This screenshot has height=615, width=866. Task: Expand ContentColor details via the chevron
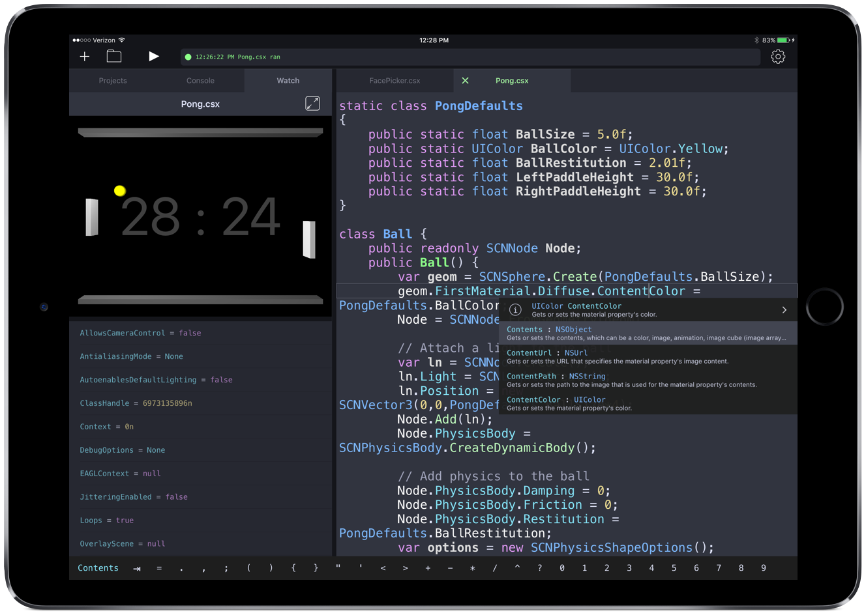pyautogui.click(x=784, y=310)
